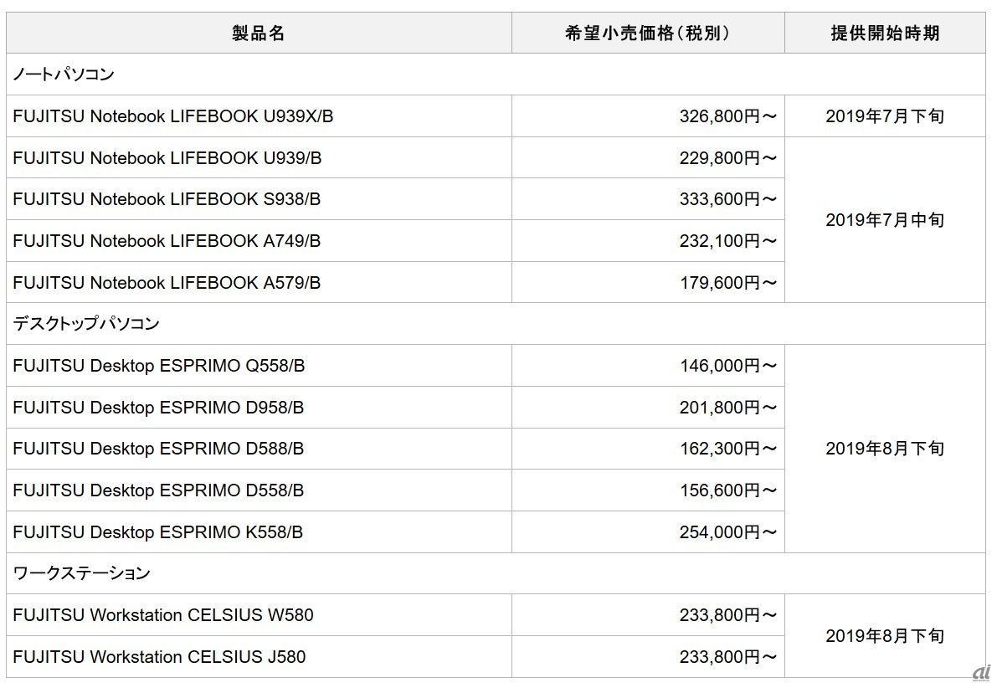Click the 146,000円 price cell
The image size is (997, 688).
[727, 366]
